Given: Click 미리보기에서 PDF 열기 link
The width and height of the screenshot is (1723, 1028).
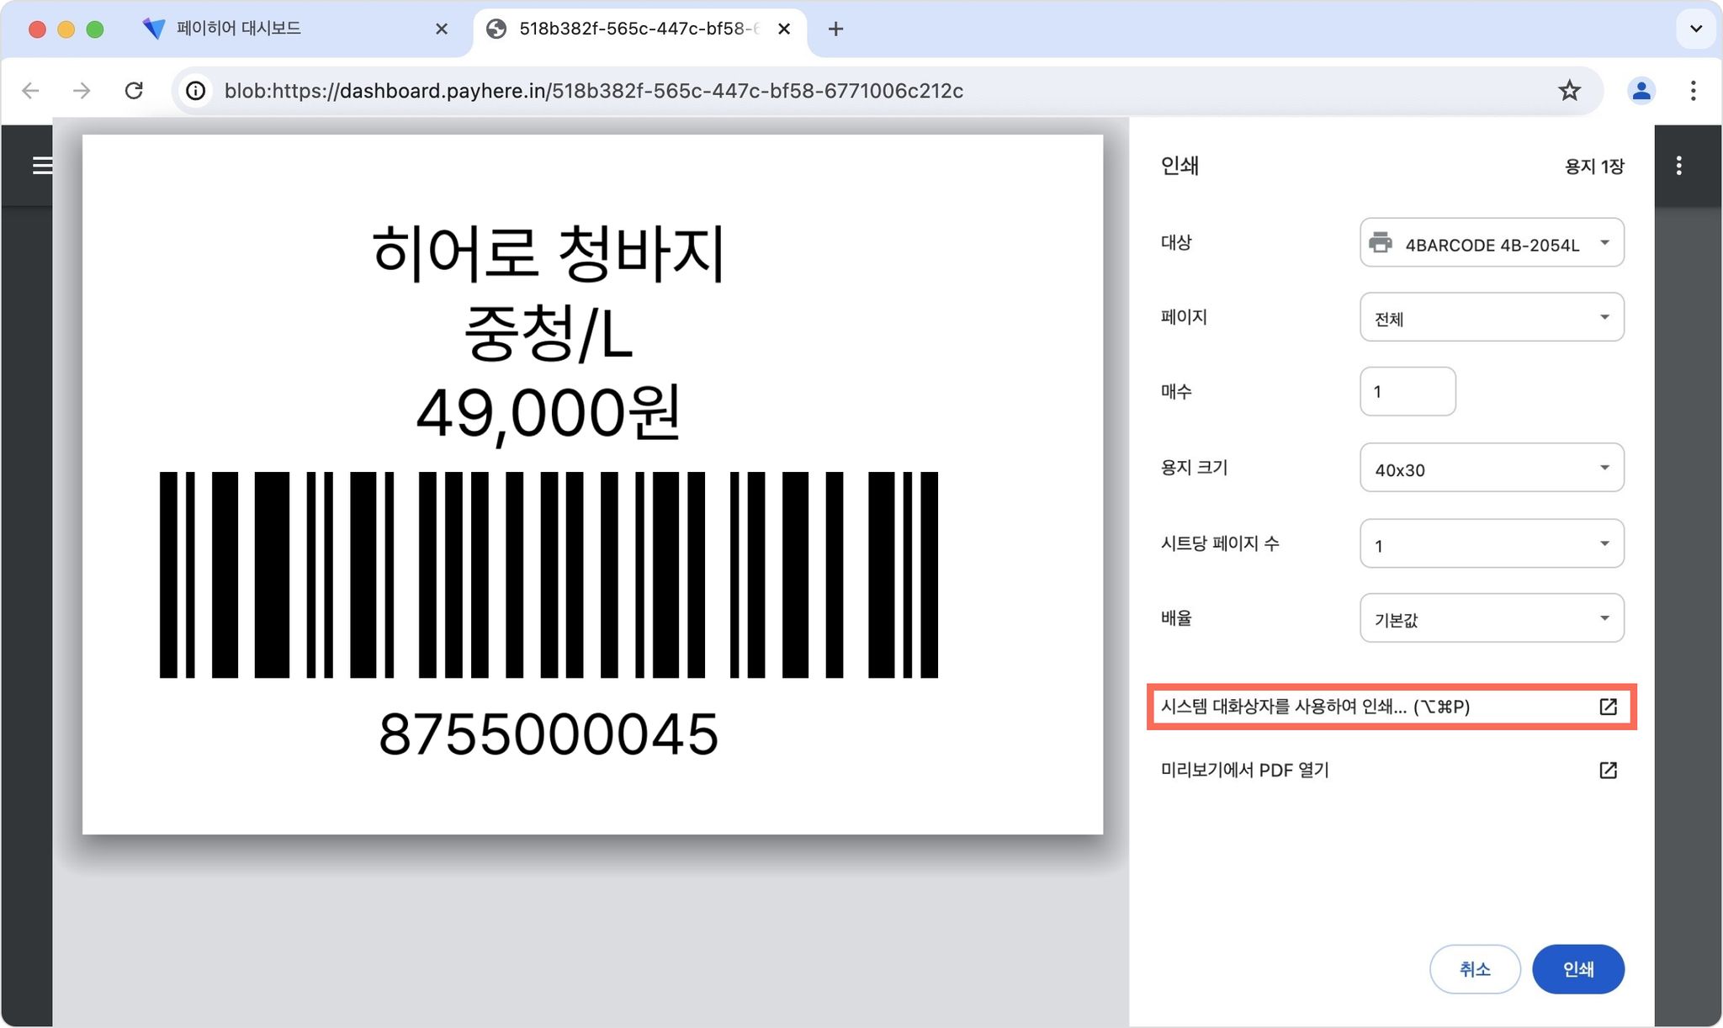Looking at the screenshot, I should point(1392,770).
